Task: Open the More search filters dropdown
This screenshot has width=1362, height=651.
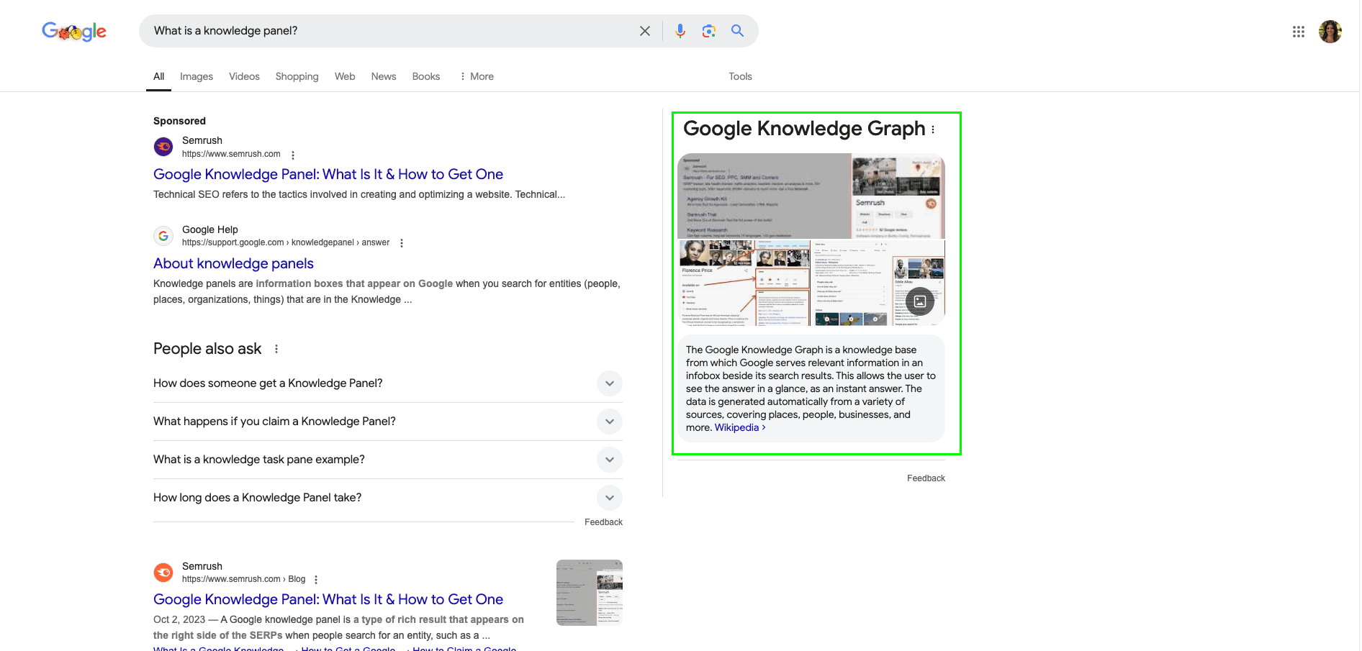Action: (477, 76)
